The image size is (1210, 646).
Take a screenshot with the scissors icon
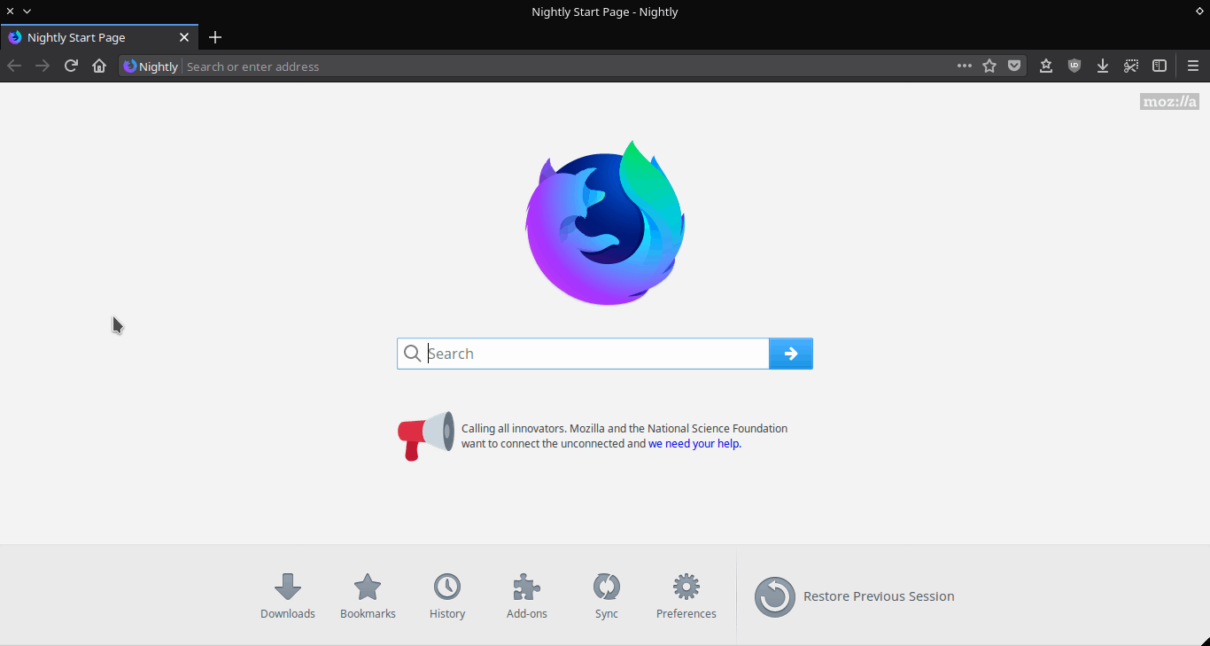pos(1131,66)
